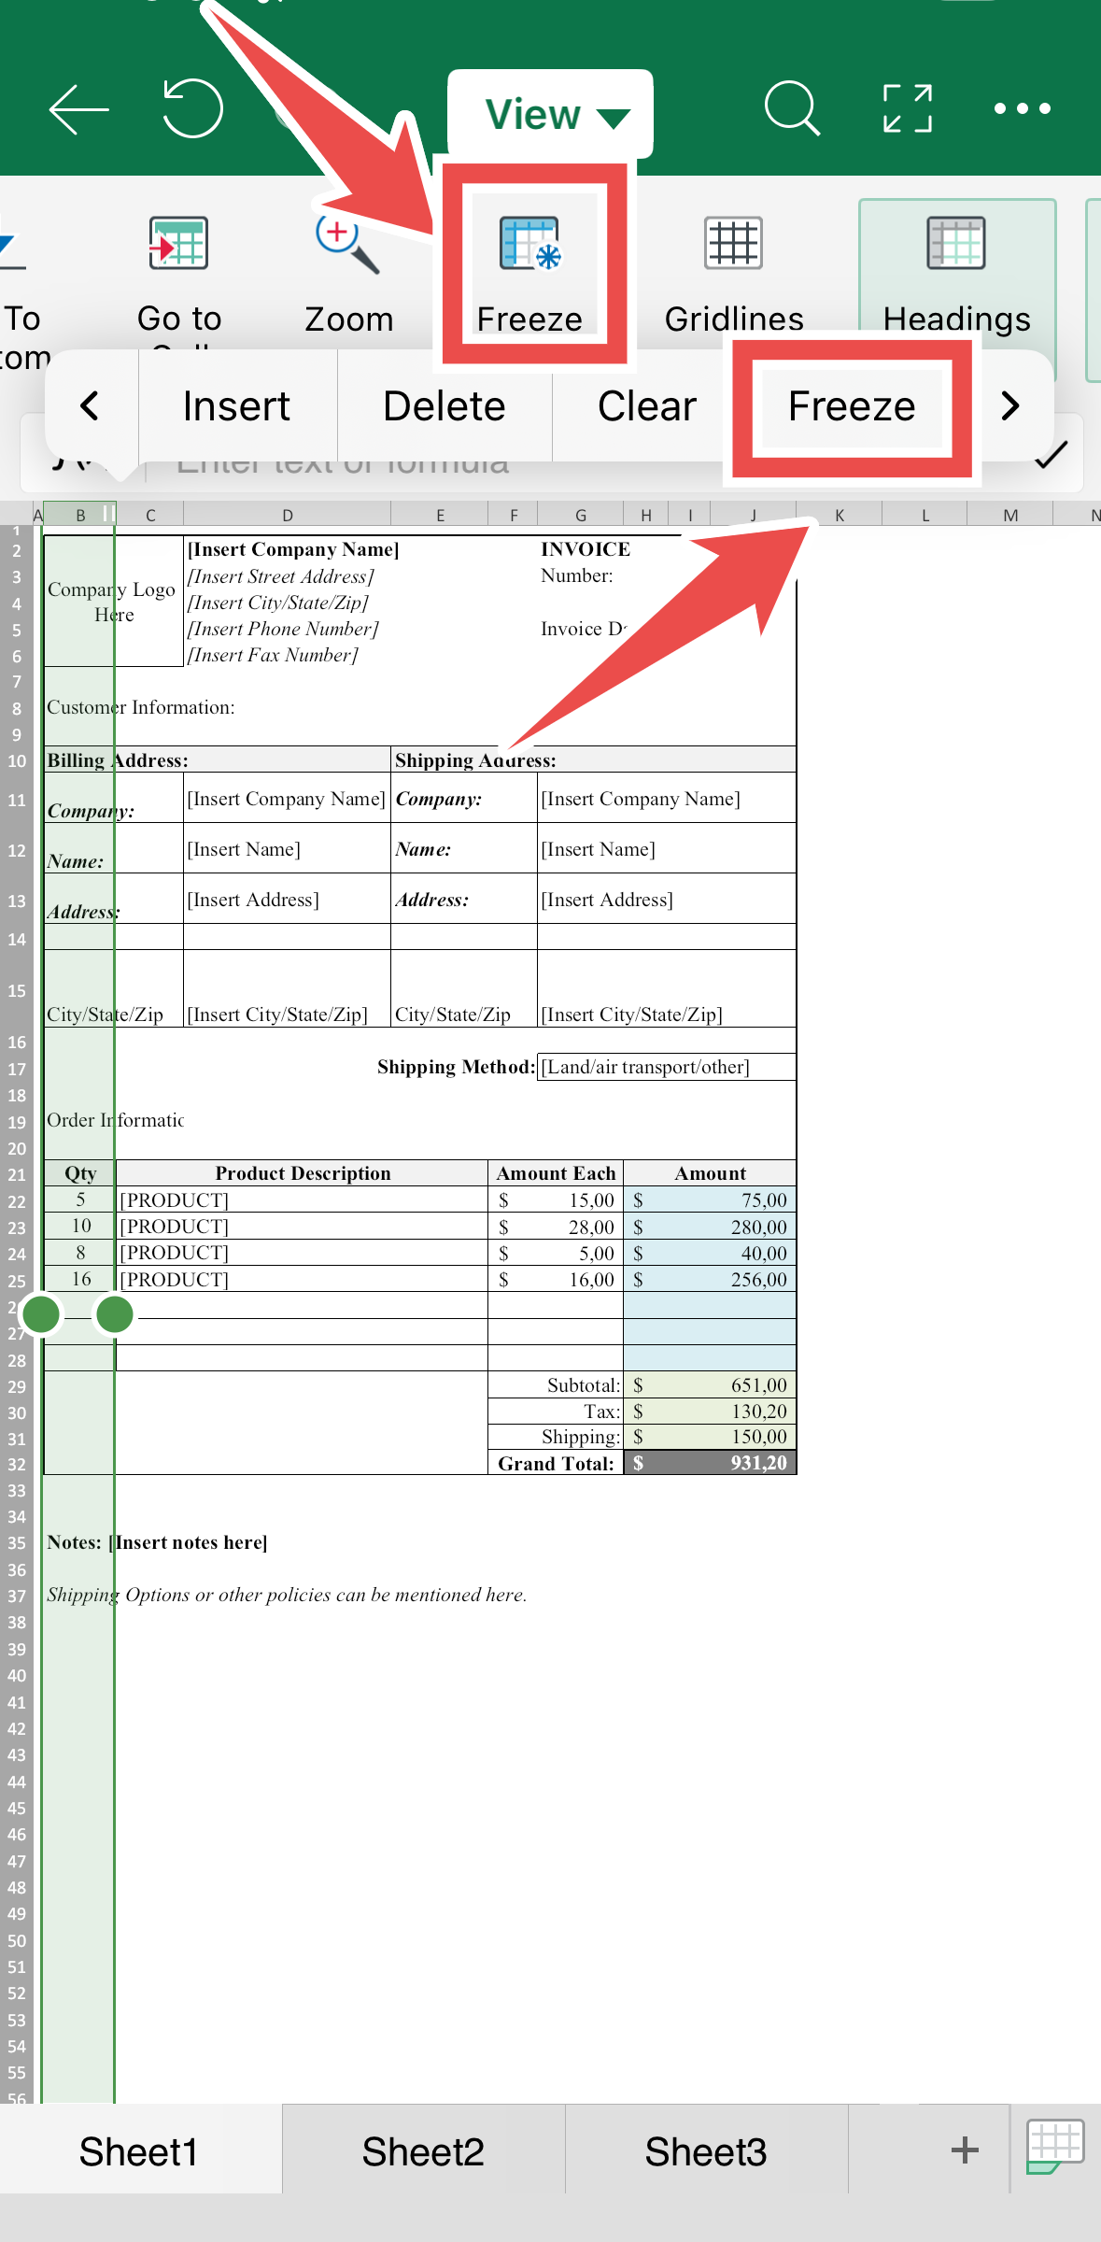The width and height of the screenshot is (1101, 2242).
Task: Choose Insert from the context menu
Action: 236,405
